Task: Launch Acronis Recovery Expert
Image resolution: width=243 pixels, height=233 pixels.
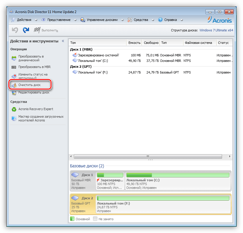Action: point(36,109)
